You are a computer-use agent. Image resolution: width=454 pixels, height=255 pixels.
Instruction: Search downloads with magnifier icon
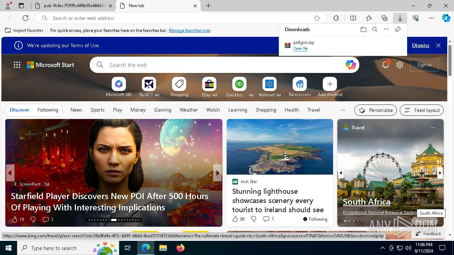pyautogui.click(x=375, y=29)
